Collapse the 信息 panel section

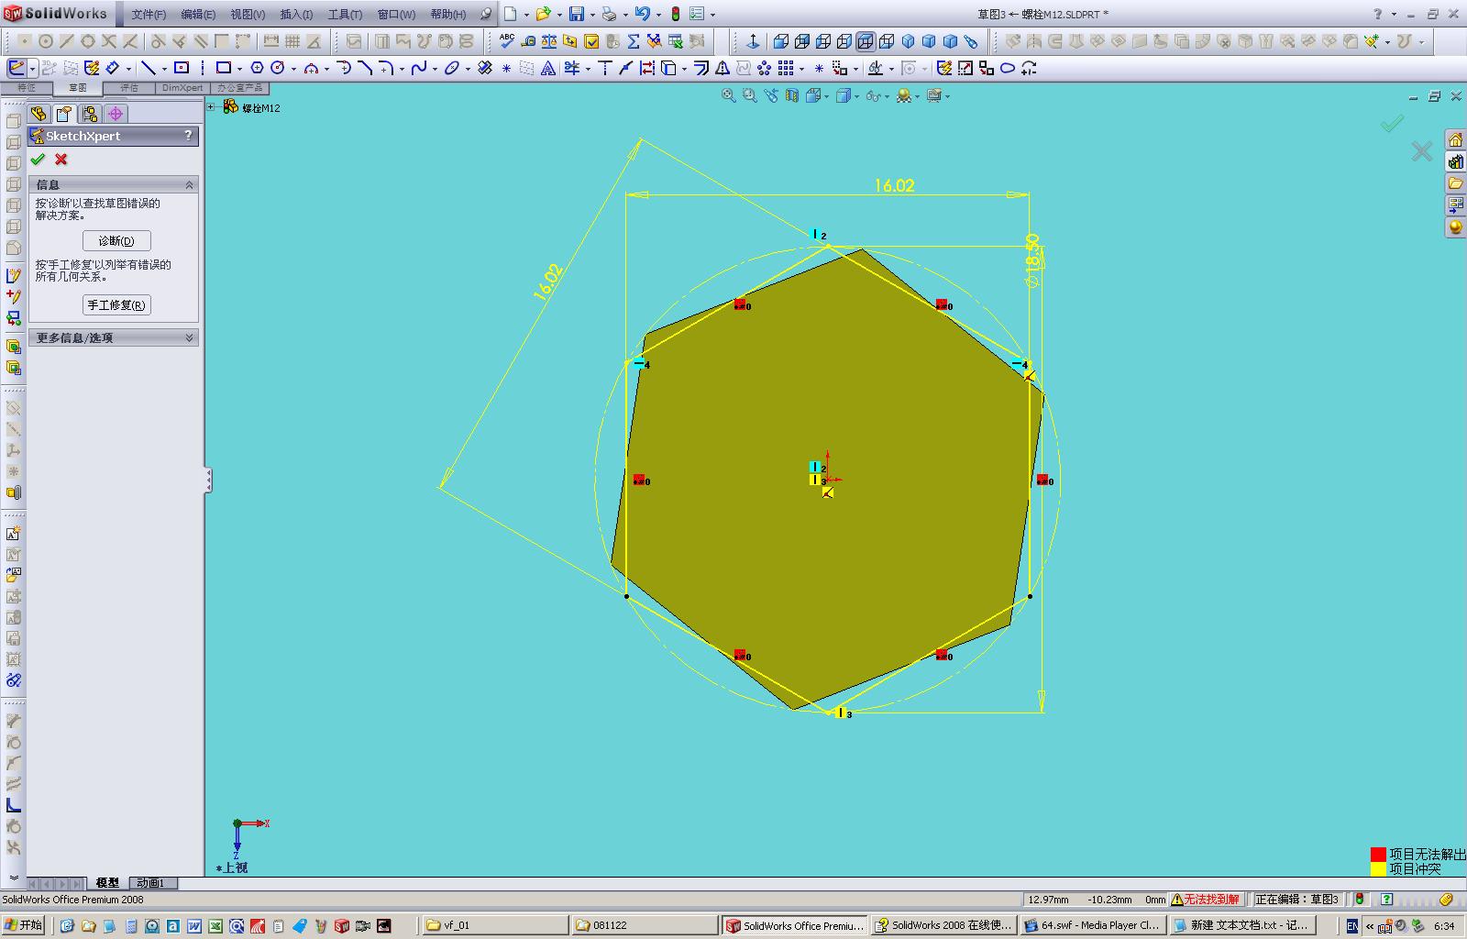[x=189, y=185]
